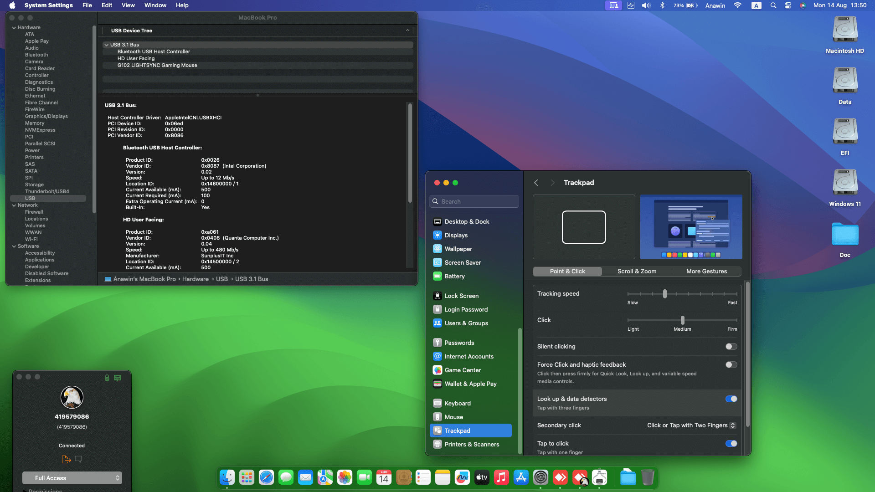Open Windows 11 drive on desktop

tap(845, 183)
